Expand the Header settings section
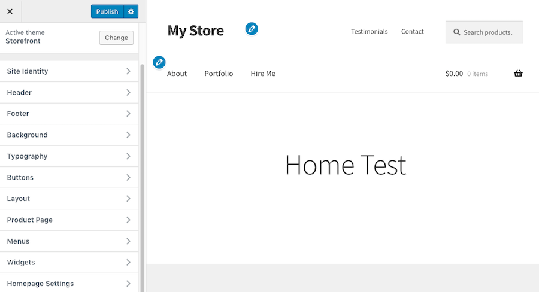This screenshot has height=292, width=539. (x=69, y=93)
